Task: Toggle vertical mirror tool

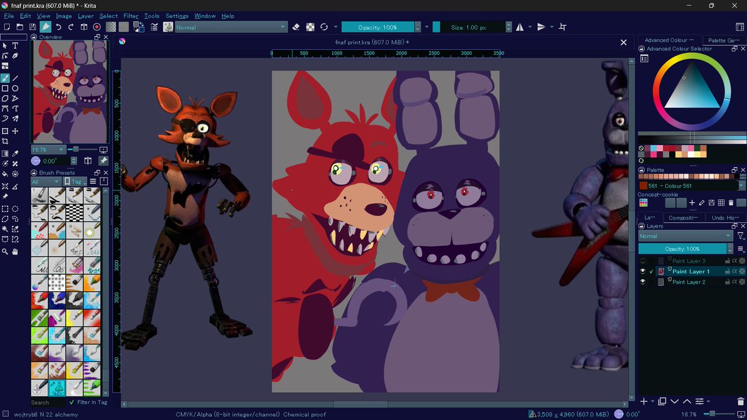Action: click(541, 27)
